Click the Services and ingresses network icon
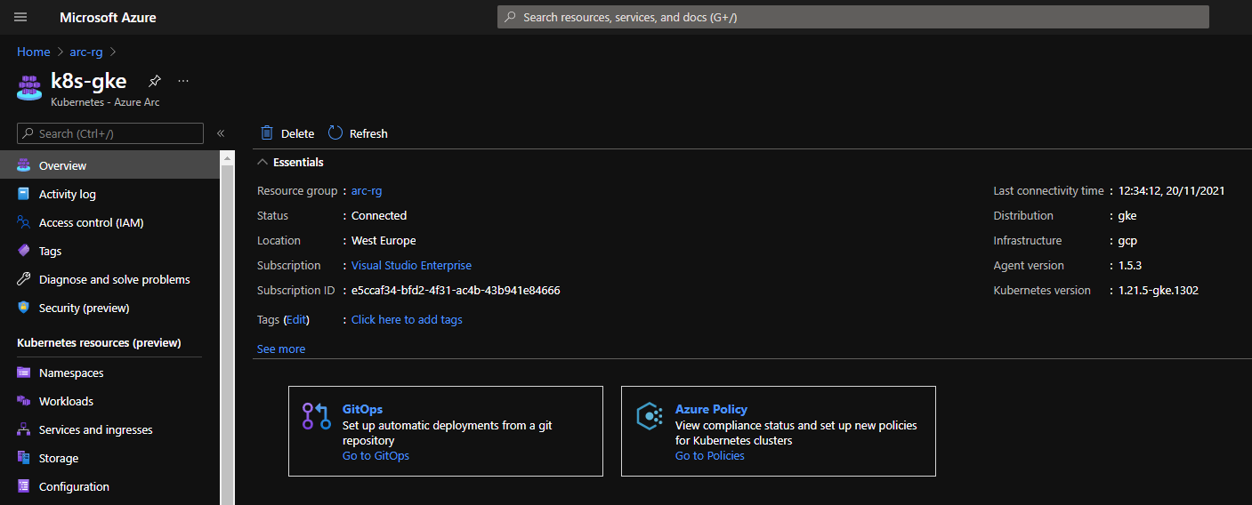The width and height of the screenshot is (1252, 505). [24, 429]
